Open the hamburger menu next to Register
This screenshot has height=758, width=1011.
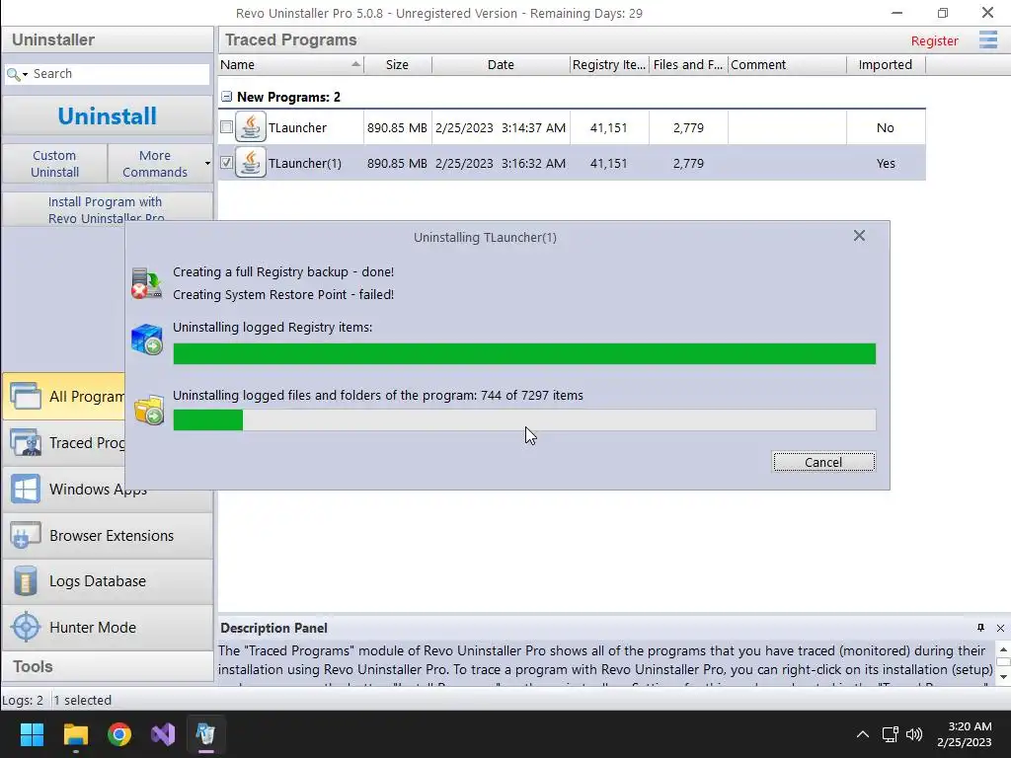(987, 39)
